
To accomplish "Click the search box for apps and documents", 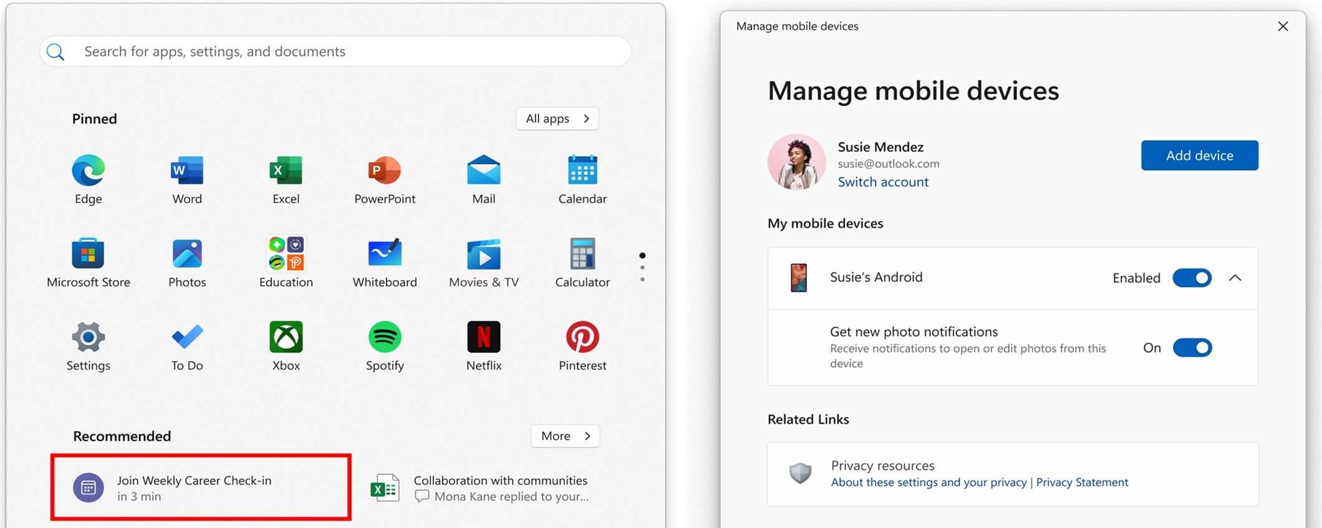I will [335, 52].
